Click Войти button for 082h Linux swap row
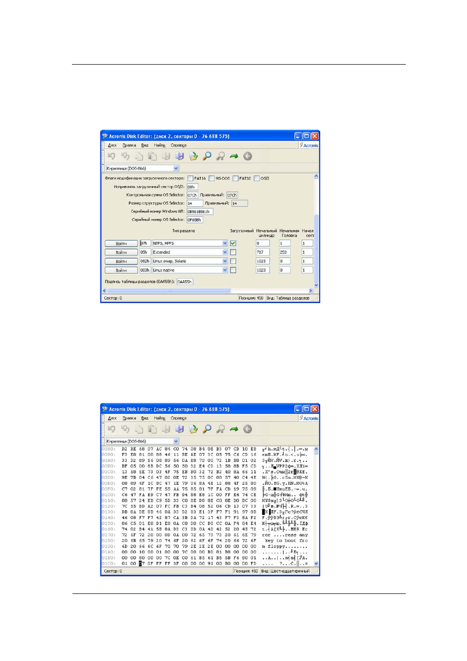This screenshot has height=661, width=467. coord(121,261)
